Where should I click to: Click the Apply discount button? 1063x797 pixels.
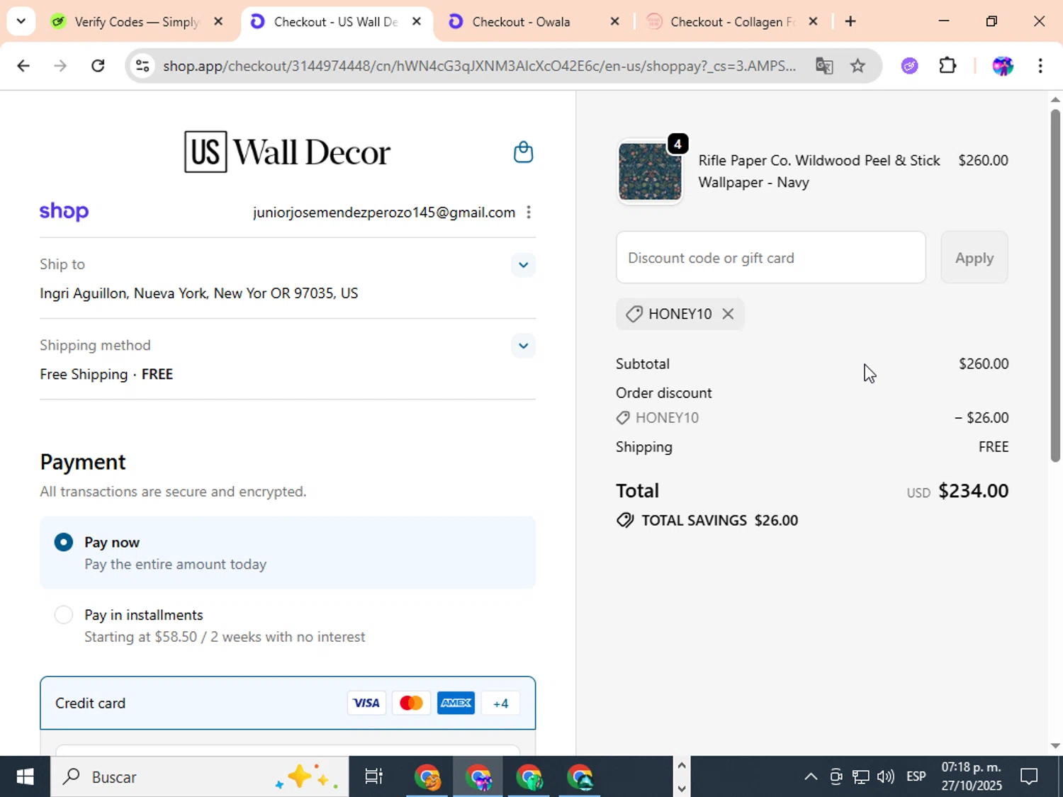(974, 258)
